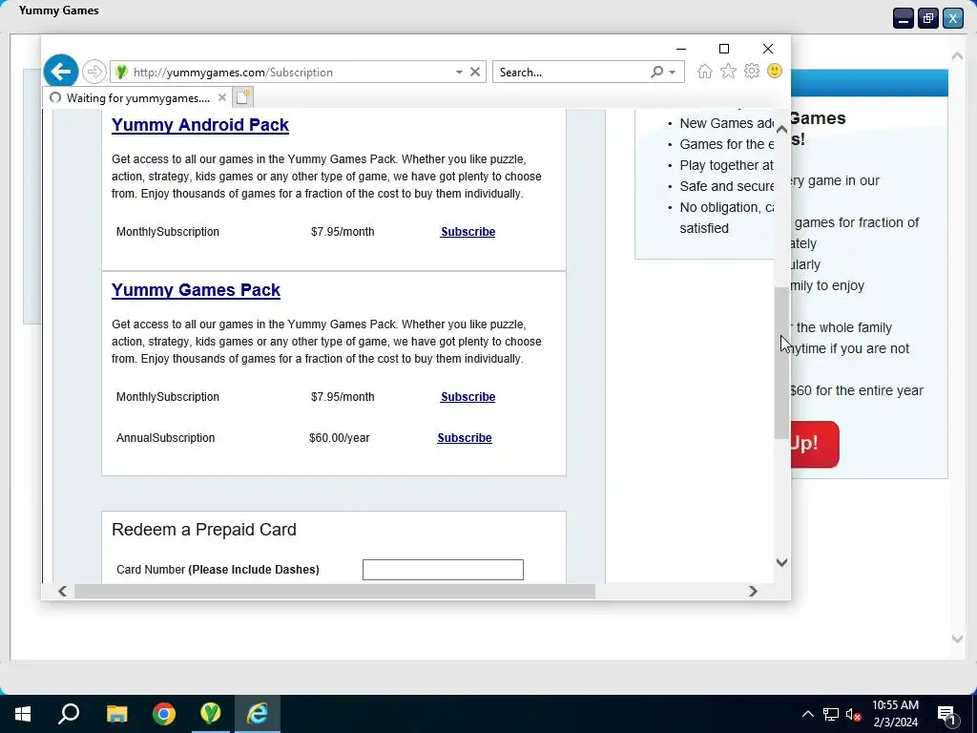Click Yummy Games window scroll down arrow
This screenshot has width=977, height=733.
(x=957, y=639)
